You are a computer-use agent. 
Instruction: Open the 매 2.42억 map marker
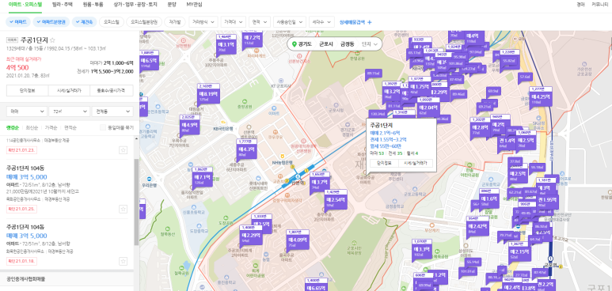coord(477,227)
